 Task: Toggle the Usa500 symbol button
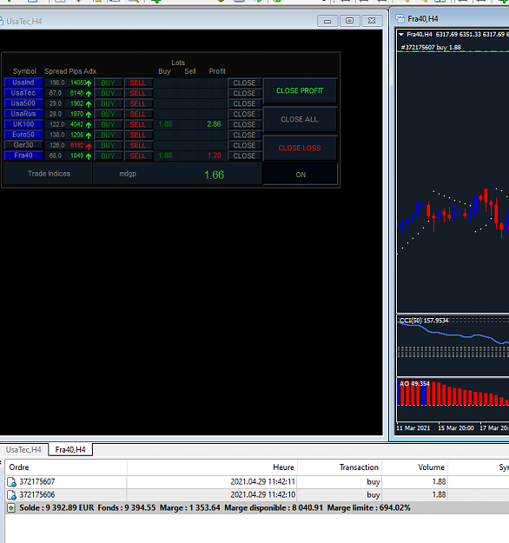[x=23, y=103]
